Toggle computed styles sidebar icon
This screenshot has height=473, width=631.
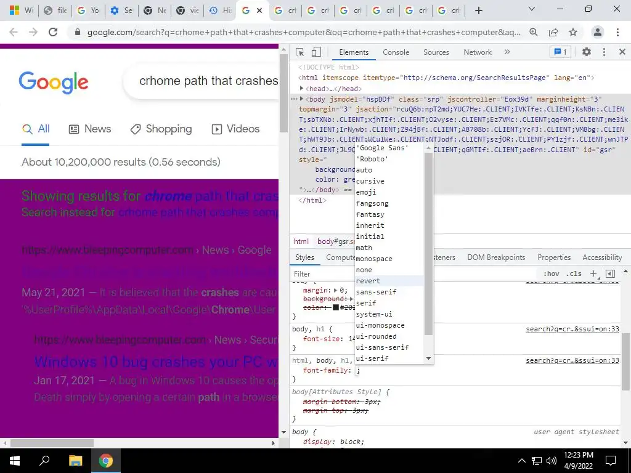610,273
